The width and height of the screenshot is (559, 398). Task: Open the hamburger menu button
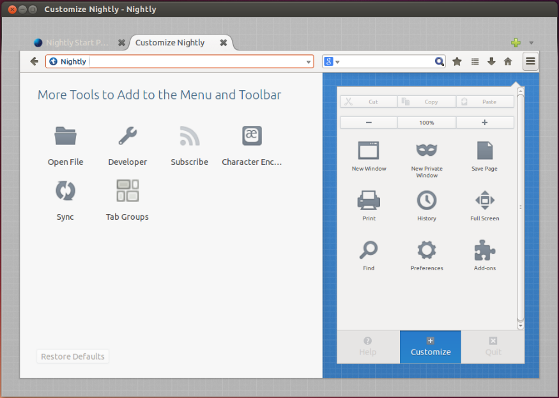[x=530, y=61]
